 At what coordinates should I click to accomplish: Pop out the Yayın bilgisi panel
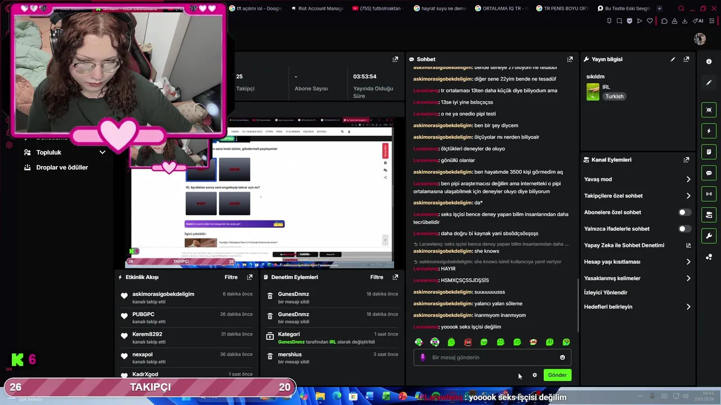686,59
